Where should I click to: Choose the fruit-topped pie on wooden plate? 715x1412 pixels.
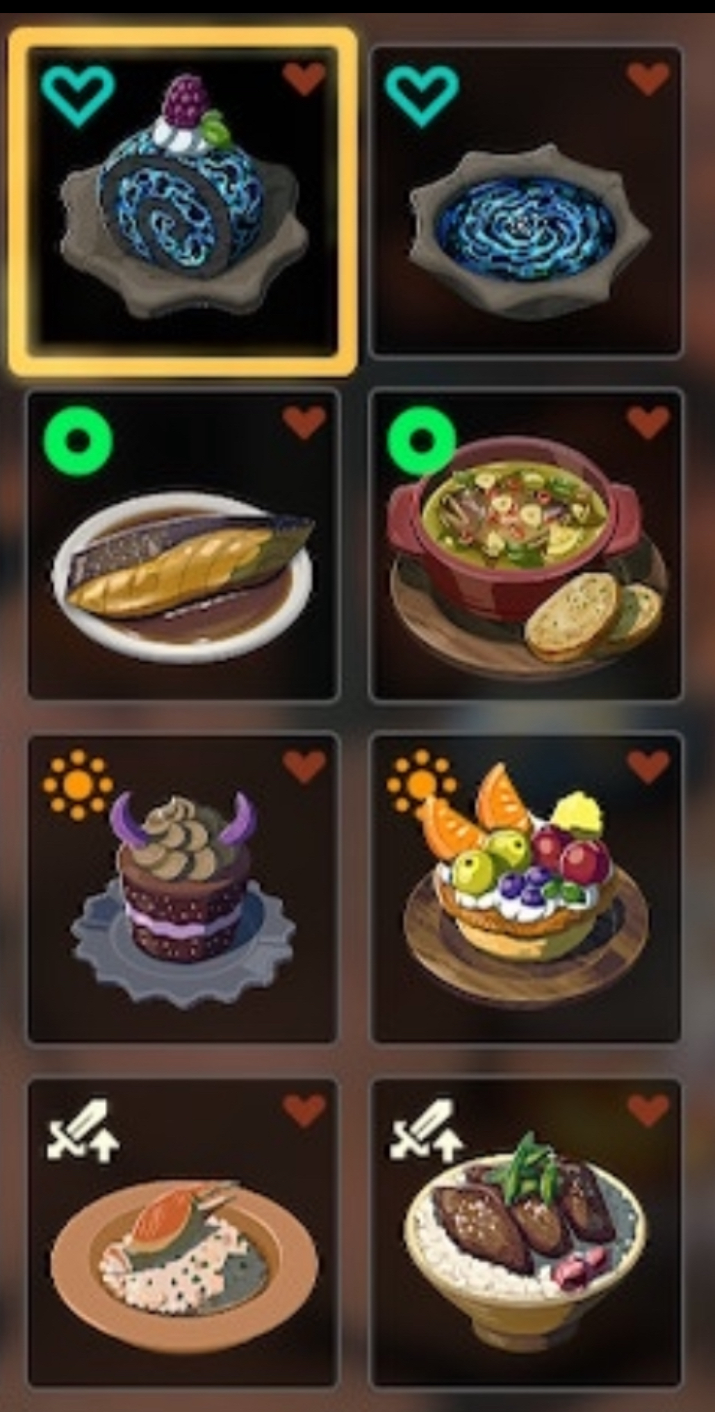point(526,887)
